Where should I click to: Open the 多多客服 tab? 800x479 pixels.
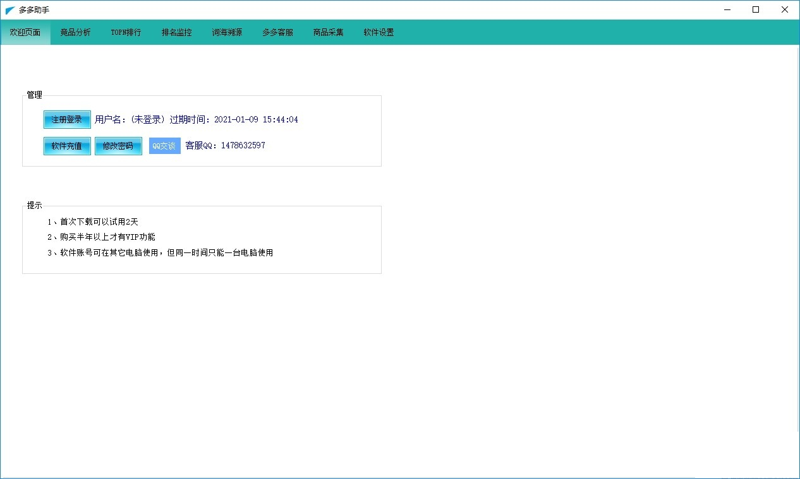click(277, 32)
